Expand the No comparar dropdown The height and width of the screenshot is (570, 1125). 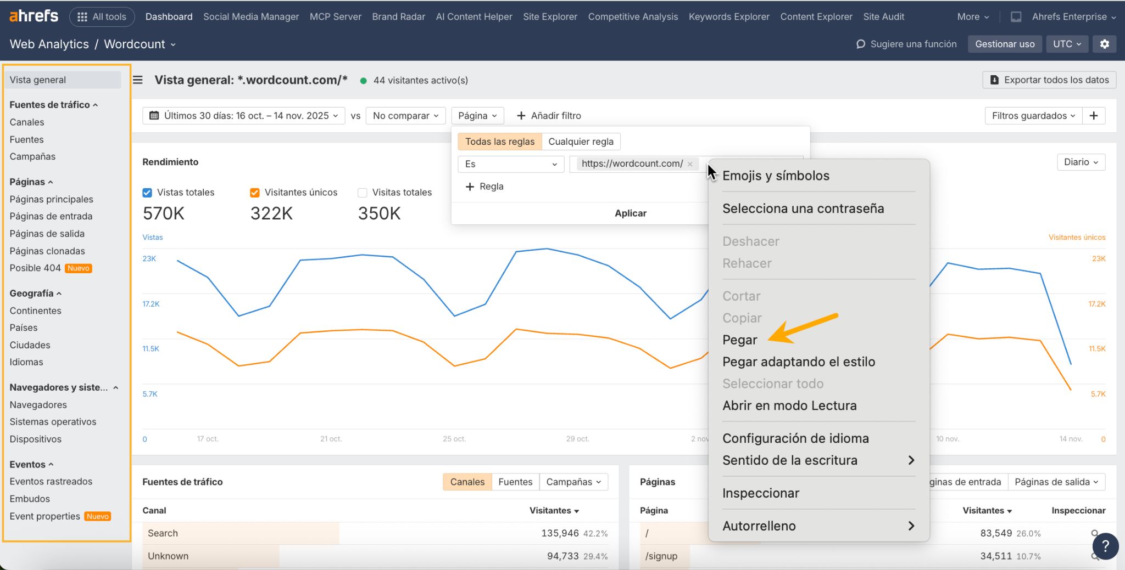point(405,115)
